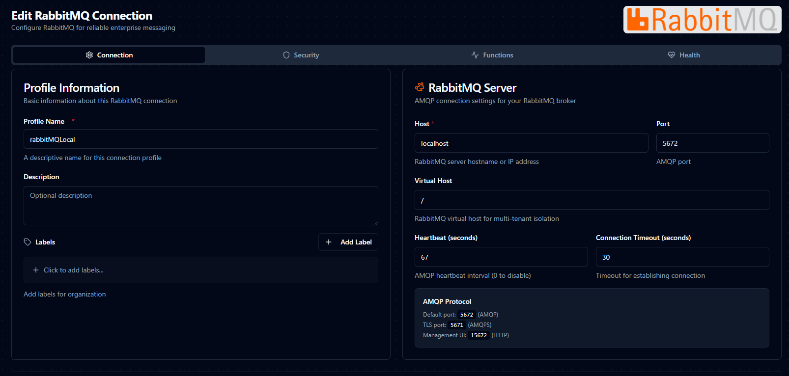The width and height of the screenshot is (789, 376).
Task: Edit the Heartbeat seconds field
Action: pyautogui.click(x=501, y=257)
